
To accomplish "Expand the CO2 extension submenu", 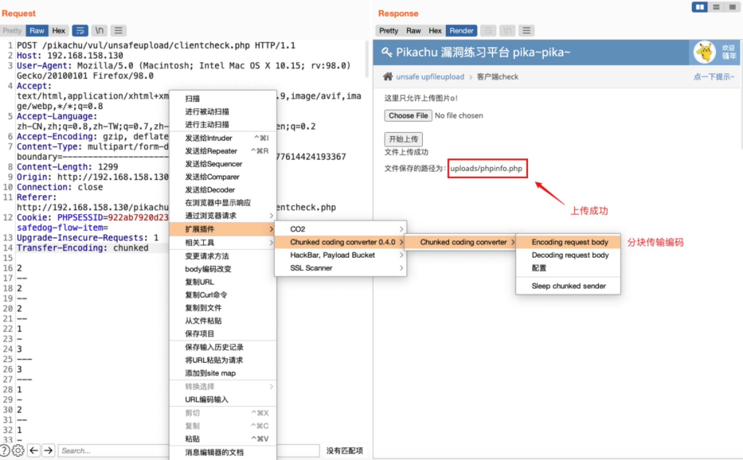I will tap(340, 229).
